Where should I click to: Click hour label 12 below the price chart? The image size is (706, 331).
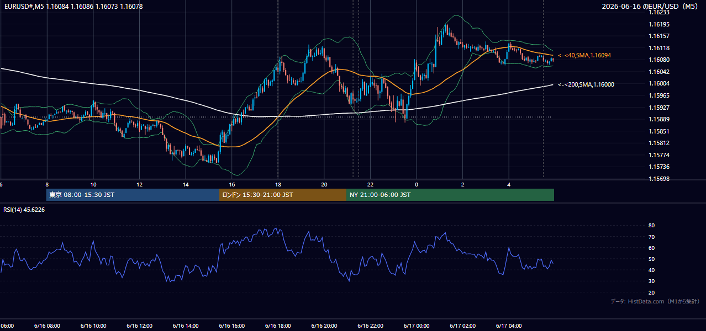[139, 184]
